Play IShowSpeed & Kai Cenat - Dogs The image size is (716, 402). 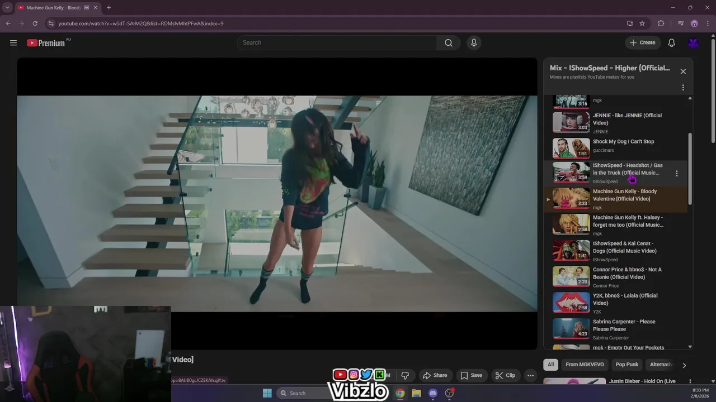(615, 251)
